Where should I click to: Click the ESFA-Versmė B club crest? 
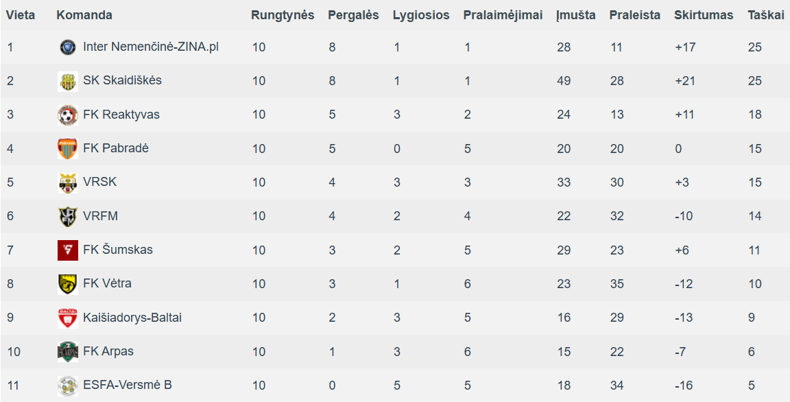click(x=67, y=385)
